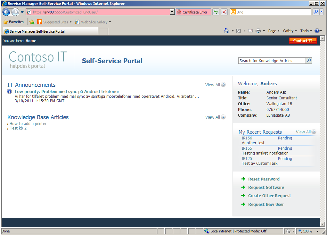This screenshot has width=327, height=235.
Task: Click the Contoso IT helpdesk portal logo
Action: (38, 60)
